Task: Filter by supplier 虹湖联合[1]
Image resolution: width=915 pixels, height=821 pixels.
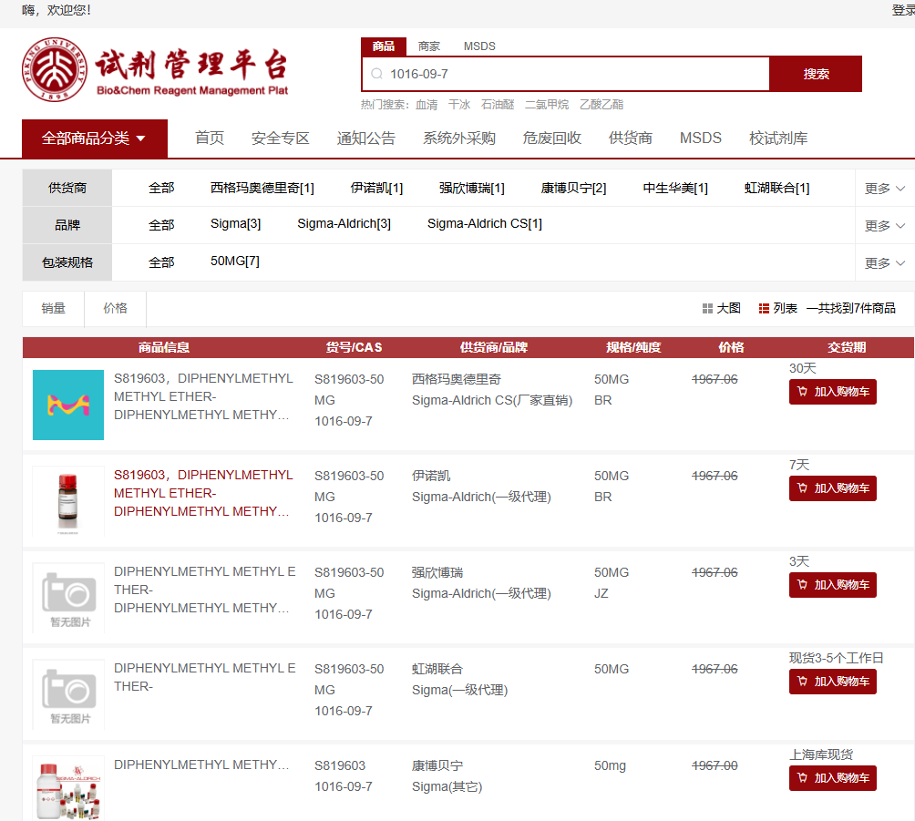Action: [776, 188]
